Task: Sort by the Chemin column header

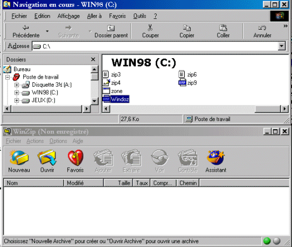Action: [x=188, y=183]
